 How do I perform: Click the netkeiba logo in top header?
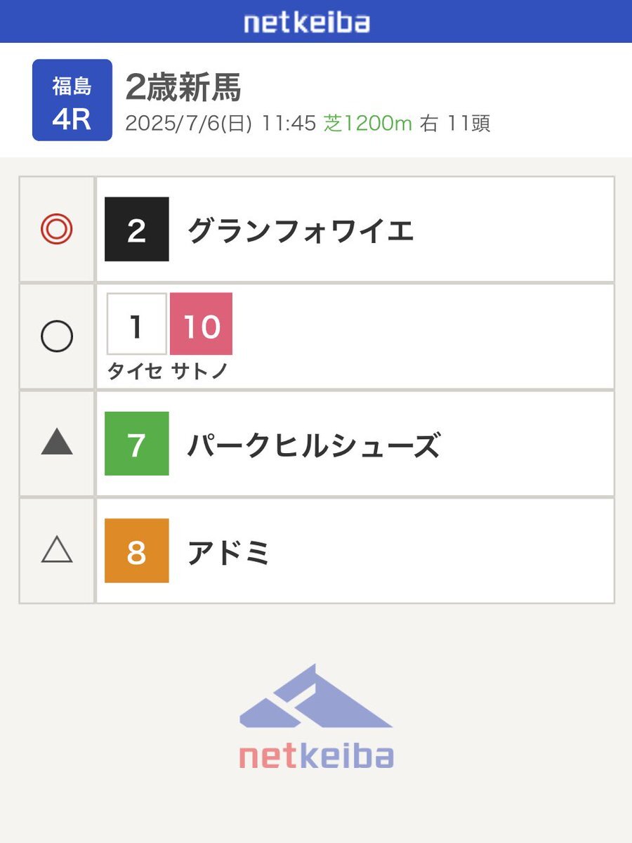pos(307,22)
